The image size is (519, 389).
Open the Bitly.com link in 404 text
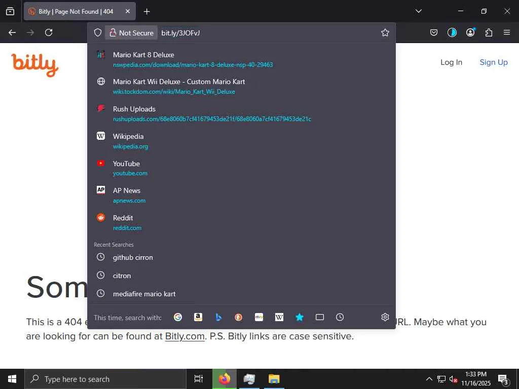184,336
